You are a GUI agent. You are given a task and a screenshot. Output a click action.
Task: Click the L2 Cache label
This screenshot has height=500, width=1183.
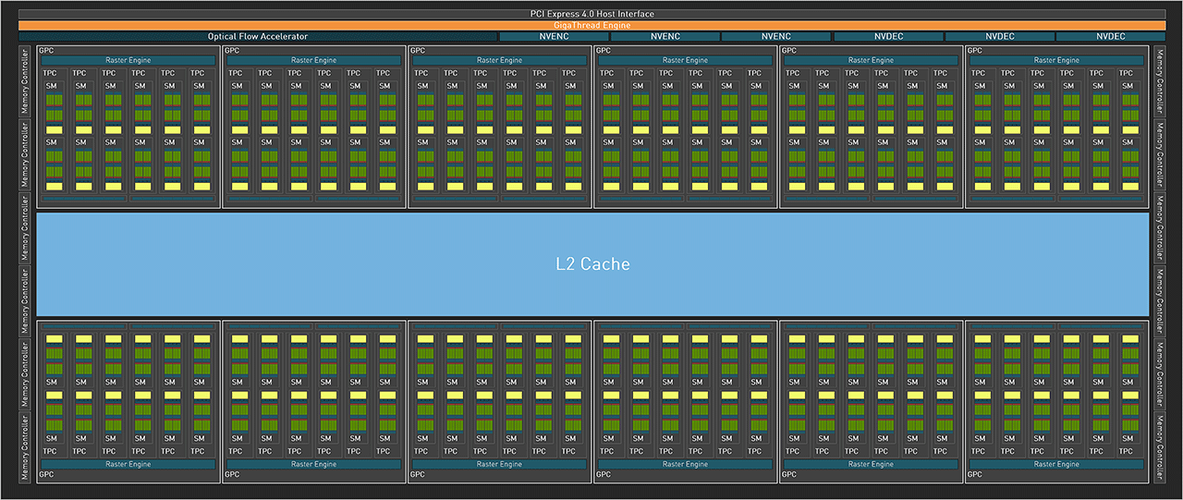pyautogui.click(x=592, y=264)
